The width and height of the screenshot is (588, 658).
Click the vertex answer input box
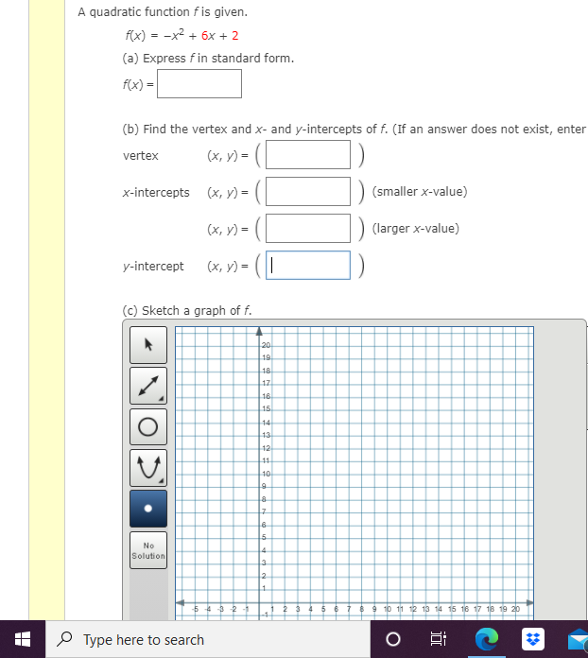coord(308,154)
